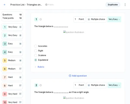Click the Duplicate button
The height and width of the screenshot is (104, 130).
(x=113, y=5)
